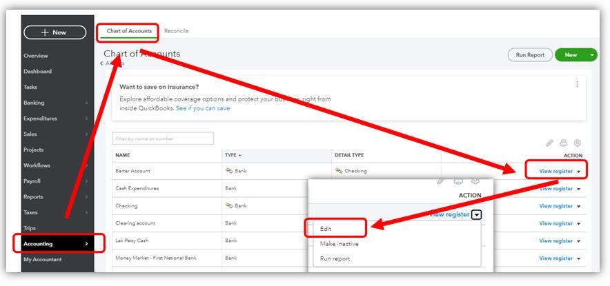Image resolution: width=610 pixels, height=286 pixels.
Task: Open Trips in the sidebar
Action: pyautogui.click(x=30, y=228)
